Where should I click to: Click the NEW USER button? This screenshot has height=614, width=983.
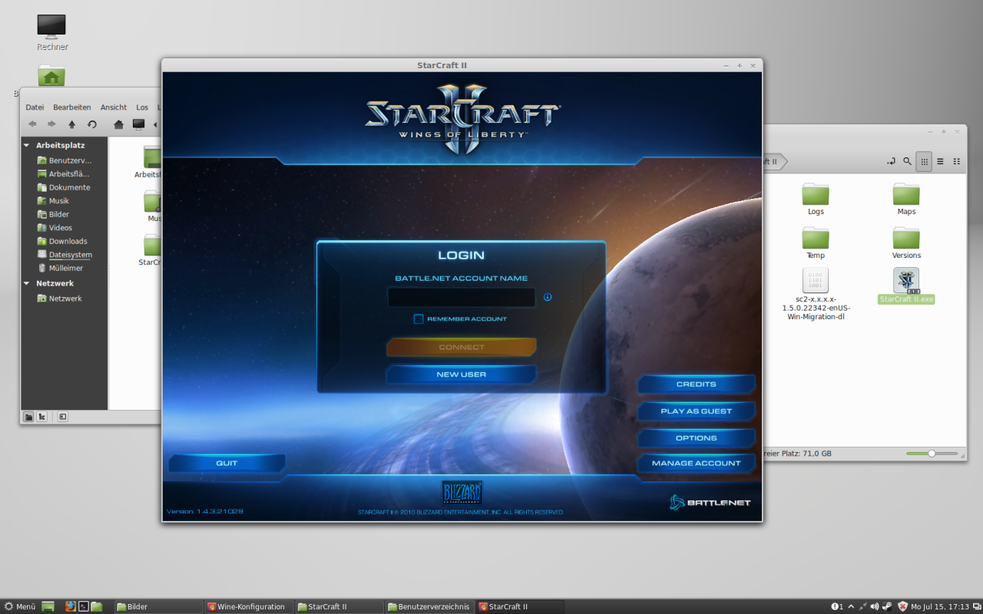[461, 375]
